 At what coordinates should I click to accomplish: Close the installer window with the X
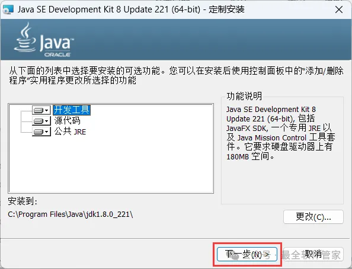pos(339,9)
